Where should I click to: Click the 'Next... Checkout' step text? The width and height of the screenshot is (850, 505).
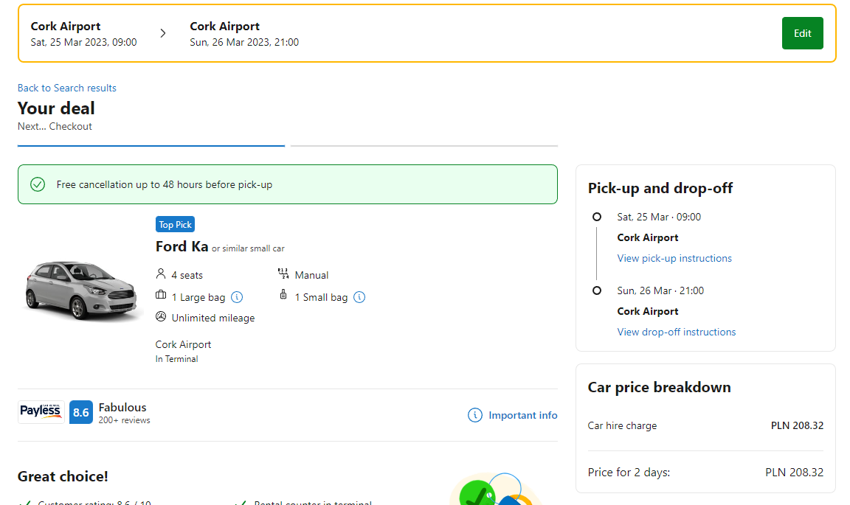coord(55,126)
